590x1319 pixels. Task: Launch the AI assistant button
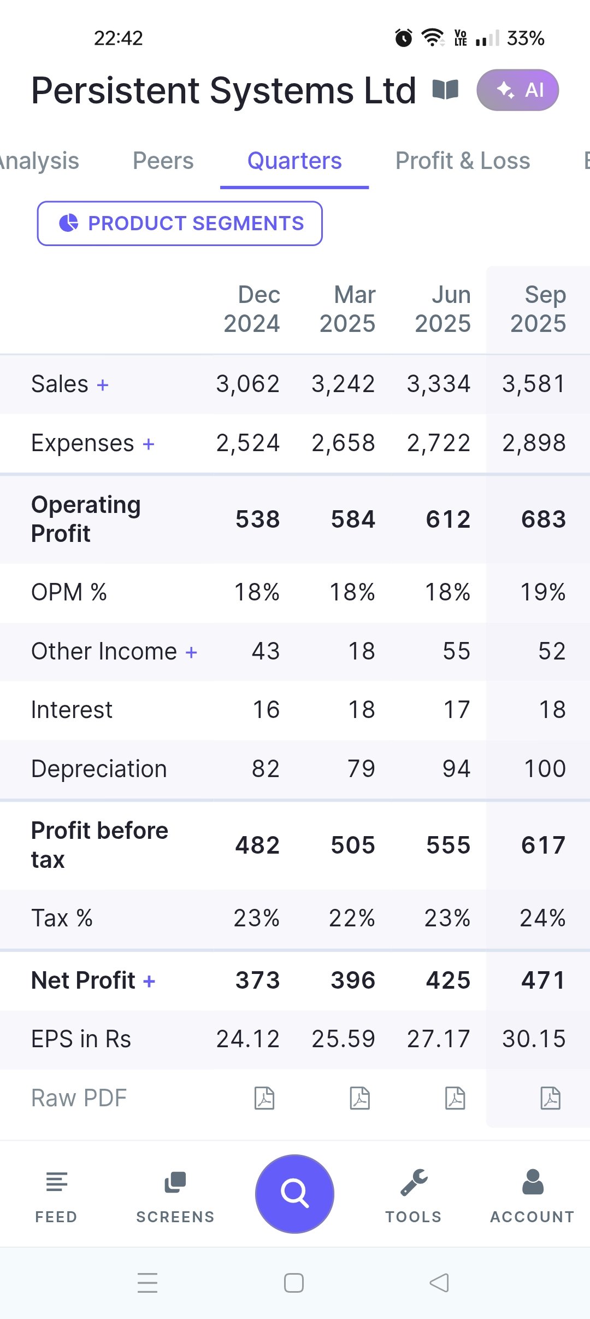pos(517,90)
